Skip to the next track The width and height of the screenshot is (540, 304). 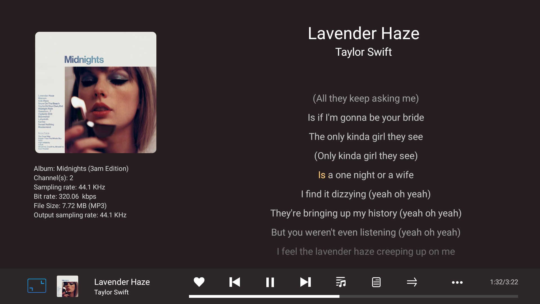pyautogui.click(x=305, y=282)
